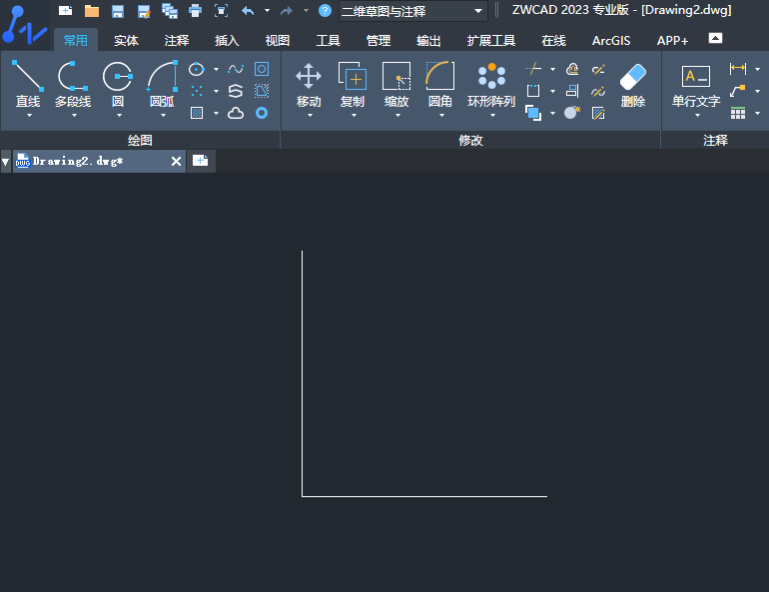Expand the Line (直线) dropdown arrow
This screenshot has height=592, width=769.
pyautogui.click(x=29, y=116)
